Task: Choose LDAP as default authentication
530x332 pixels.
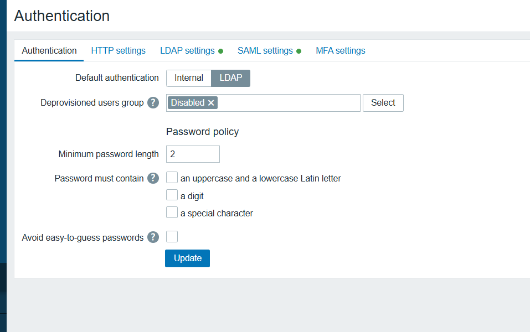Action: (231, 78)
